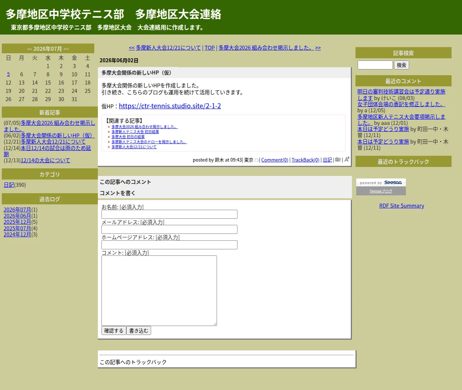Go to next month with >> in calendar

(x=66, y=49)
